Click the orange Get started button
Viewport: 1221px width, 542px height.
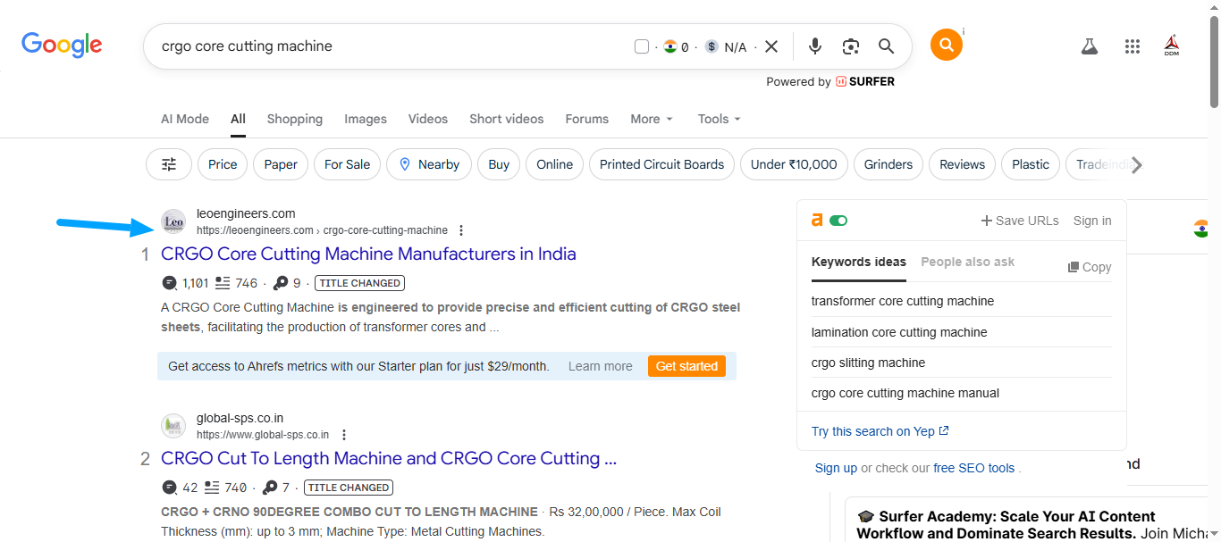coord(686,366)
